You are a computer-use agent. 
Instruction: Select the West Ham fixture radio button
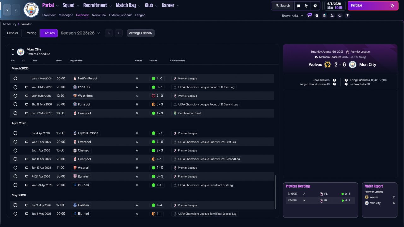pyautogui.click(x=15, y=96)
